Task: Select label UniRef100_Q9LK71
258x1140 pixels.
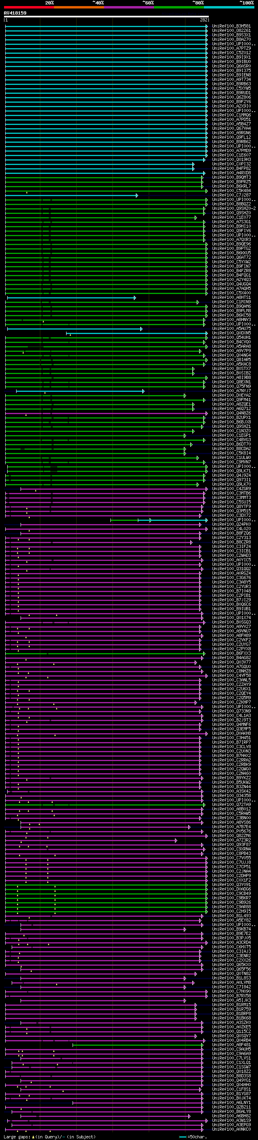Action: pos(231,471)
